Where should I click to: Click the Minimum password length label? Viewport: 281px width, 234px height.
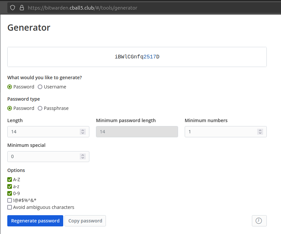coord(126,120)
